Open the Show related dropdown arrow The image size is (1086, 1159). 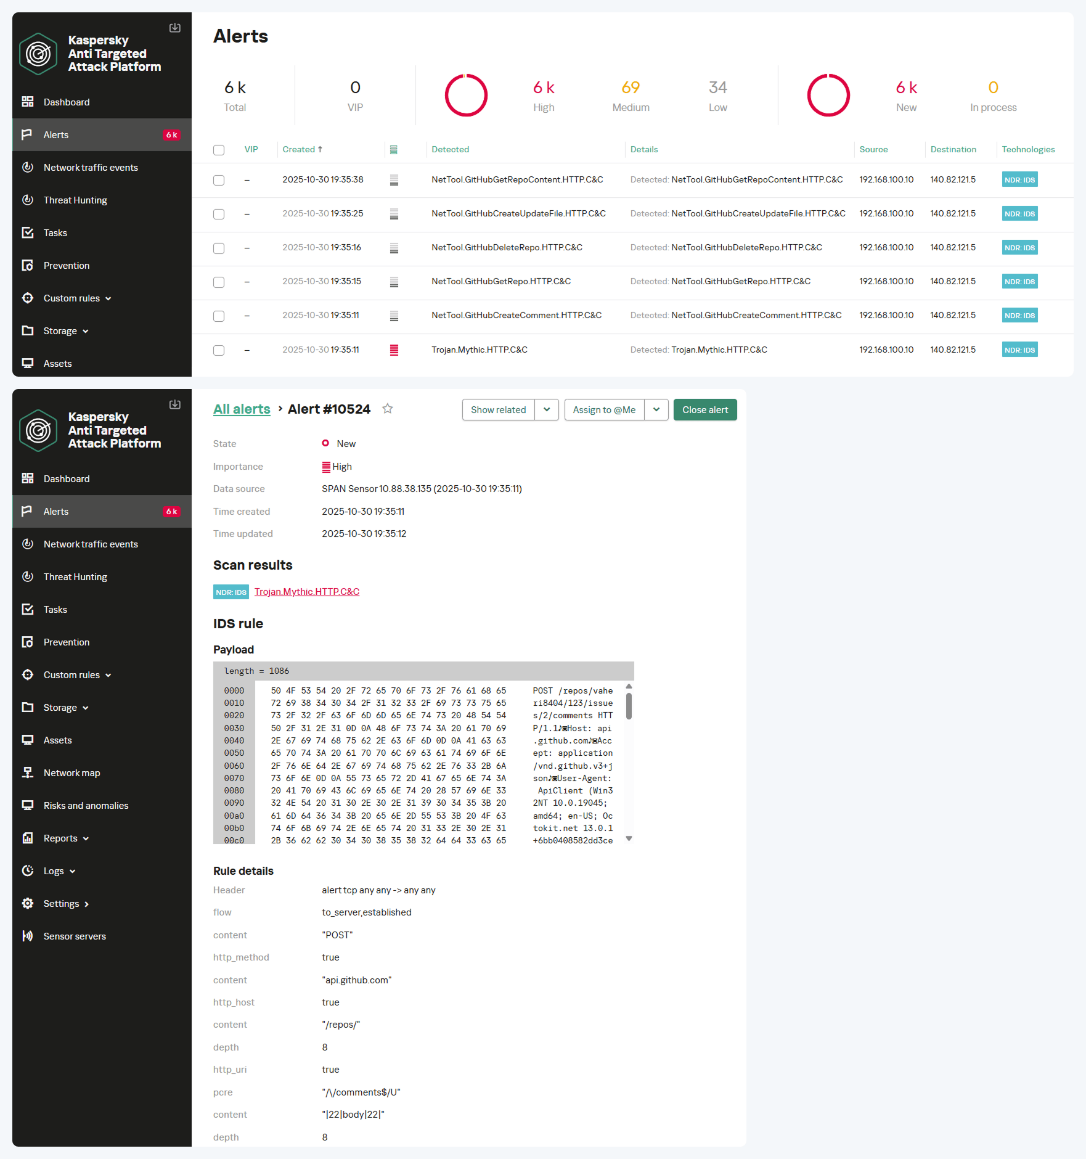click(x=547, y=410)
